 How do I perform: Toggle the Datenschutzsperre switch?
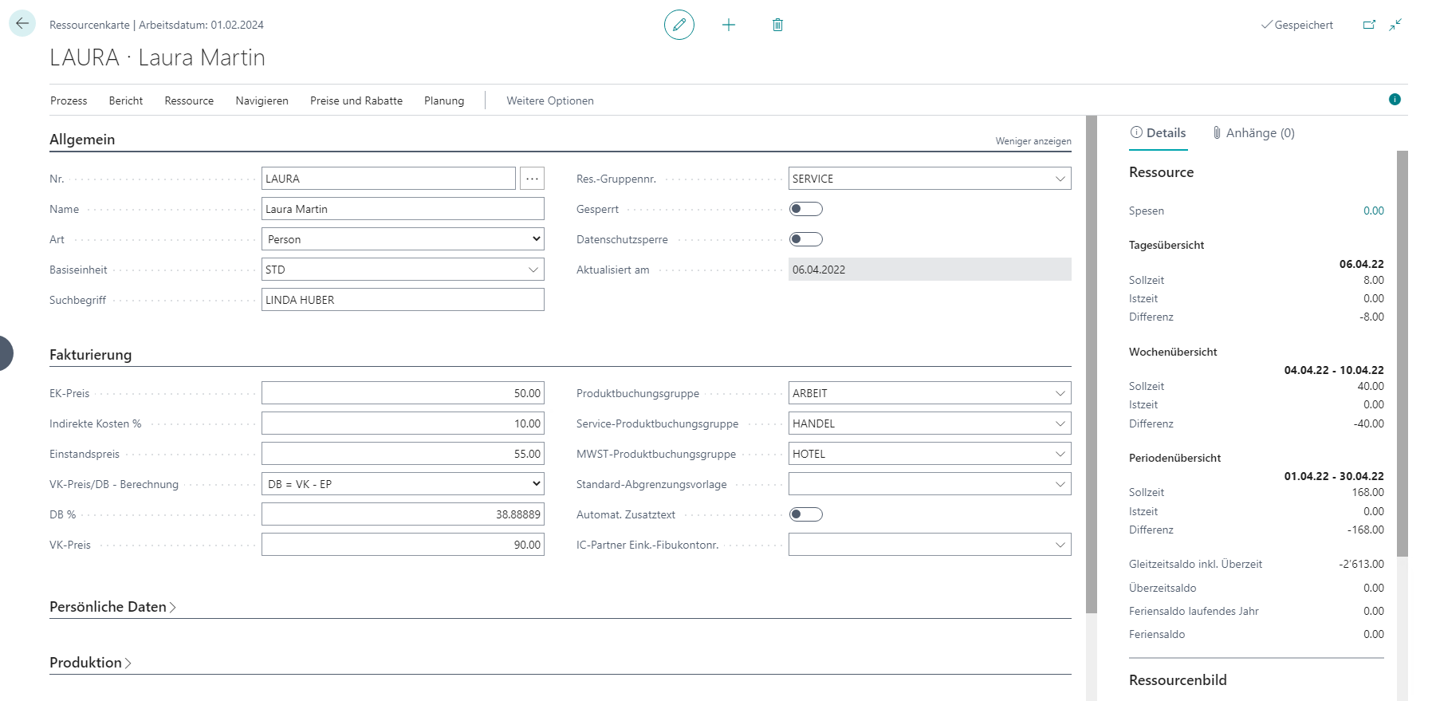click(805, 239)
